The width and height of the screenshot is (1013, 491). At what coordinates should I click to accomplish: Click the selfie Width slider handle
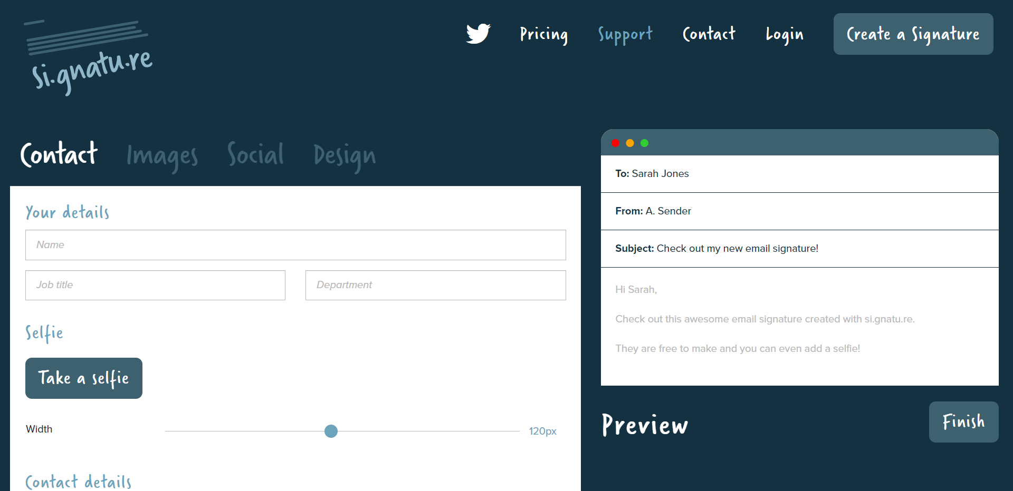[331, 431]
